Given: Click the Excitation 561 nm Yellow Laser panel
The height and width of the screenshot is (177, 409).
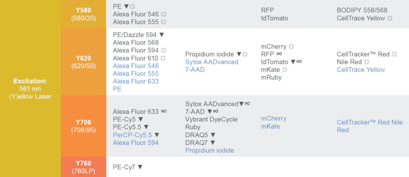Looking at the screenshot, I should tap(30, 88).
